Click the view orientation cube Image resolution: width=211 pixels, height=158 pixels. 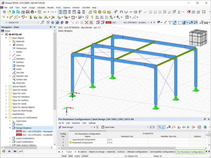click(198, 38)
